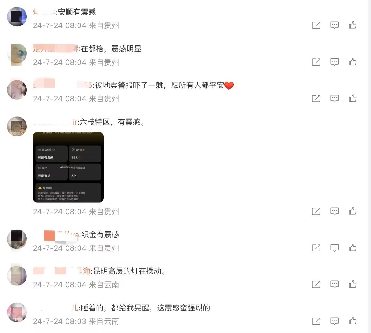The height and width of the screenshot is (333, 371).
Task: Like the comment '昆明高层的灯在摆动'
Action: click(353, 284)
